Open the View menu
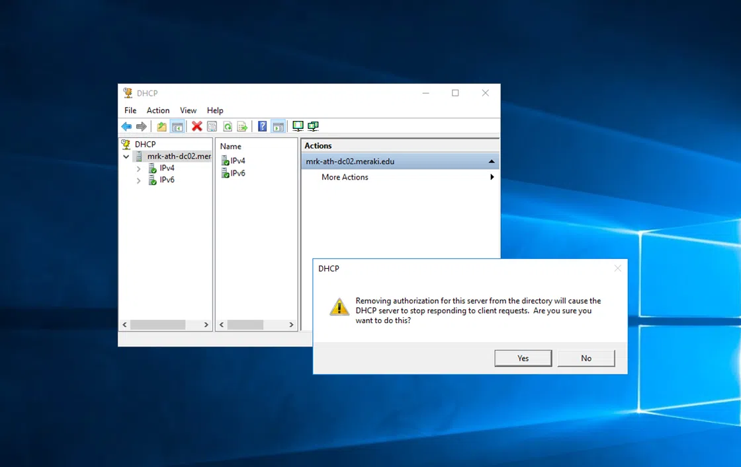The image size is (741, 467). coord(188,110)
